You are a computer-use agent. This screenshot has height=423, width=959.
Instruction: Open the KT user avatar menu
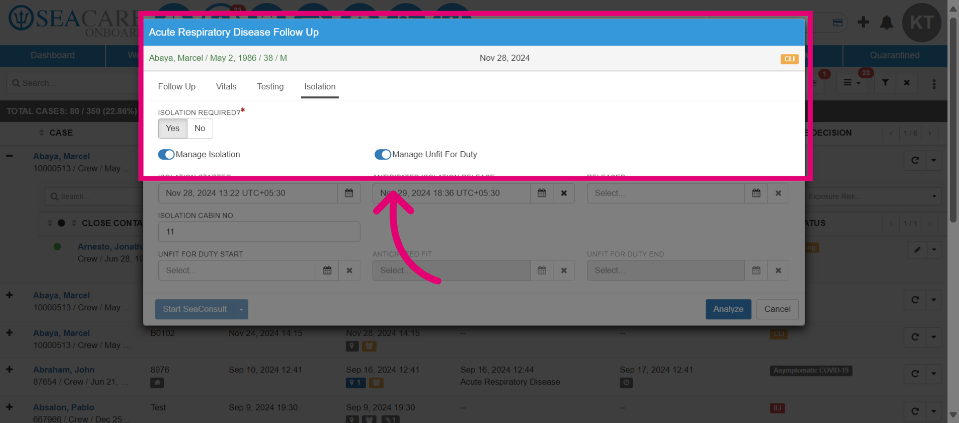(x=922, y=22)
